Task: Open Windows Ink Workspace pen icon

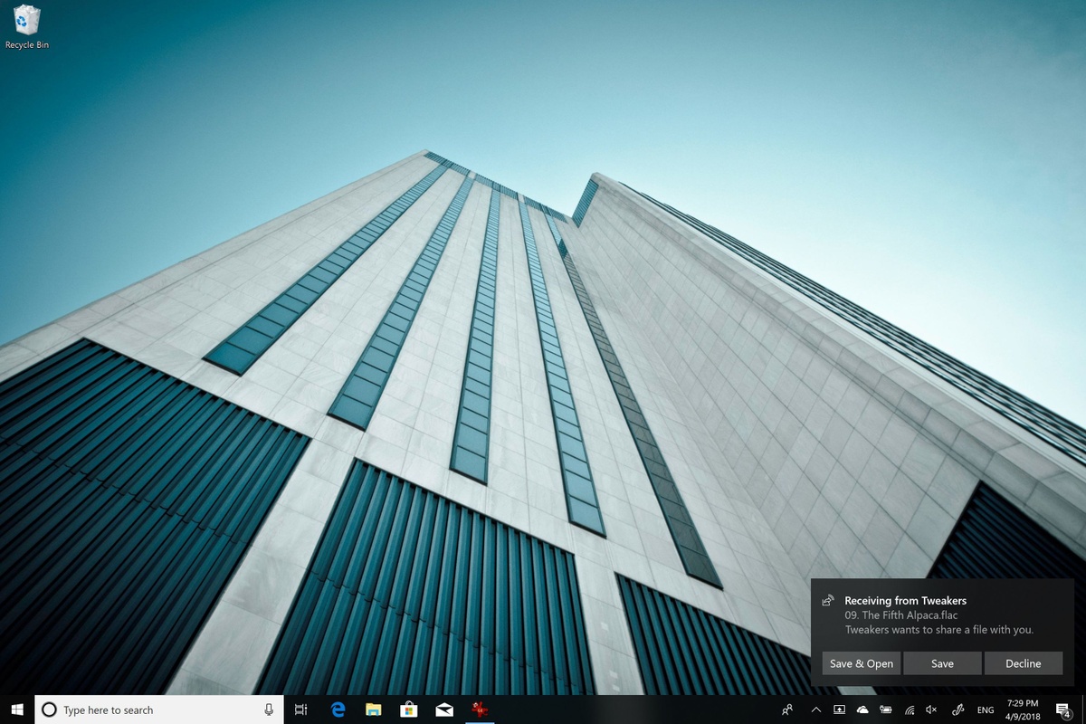Action: pos(958,710)
